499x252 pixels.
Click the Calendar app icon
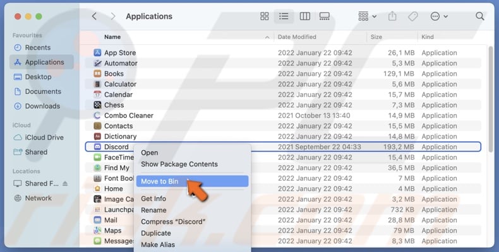pyautogui.click(x=97, y=94)
